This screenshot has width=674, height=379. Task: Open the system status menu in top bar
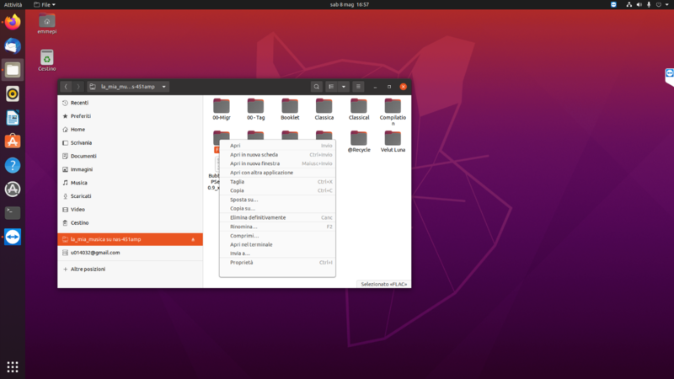coord(649,4)
